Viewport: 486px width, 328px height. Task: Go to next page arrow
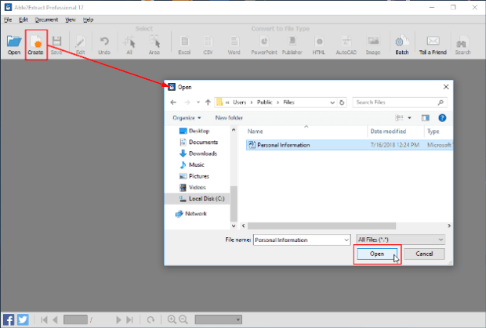[118, 319]
